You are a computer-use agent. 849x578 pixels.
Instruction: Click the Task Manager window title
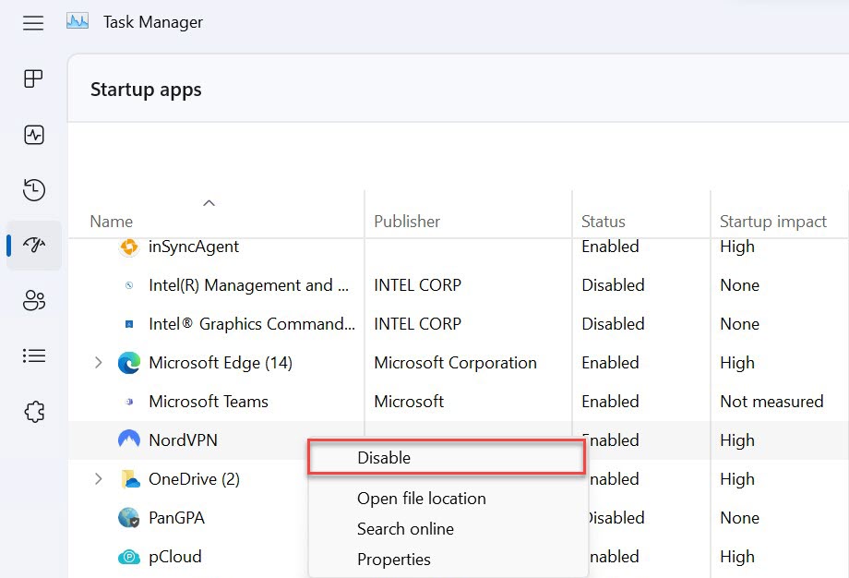pos(152,22)
